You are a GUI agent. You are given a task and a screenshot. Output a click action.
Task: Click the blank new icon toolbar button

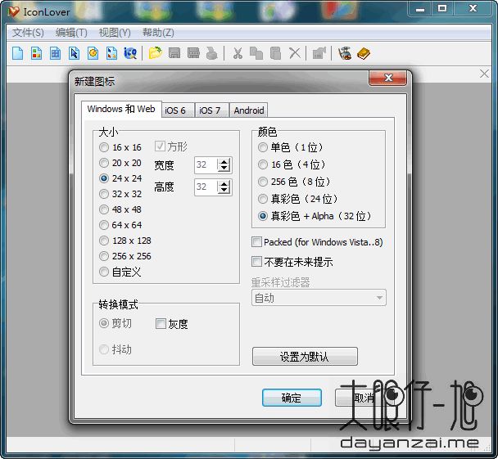click(17, 53)
